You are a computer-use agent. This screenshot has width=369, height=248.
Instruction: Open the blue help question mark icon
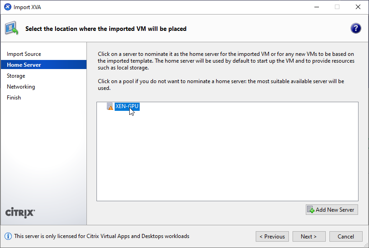[356, 28]
